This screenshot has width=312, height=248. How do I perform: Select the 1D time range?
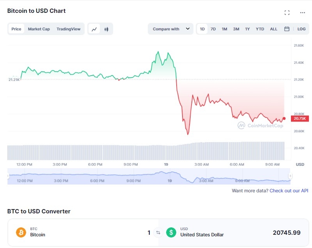(202, 29)
